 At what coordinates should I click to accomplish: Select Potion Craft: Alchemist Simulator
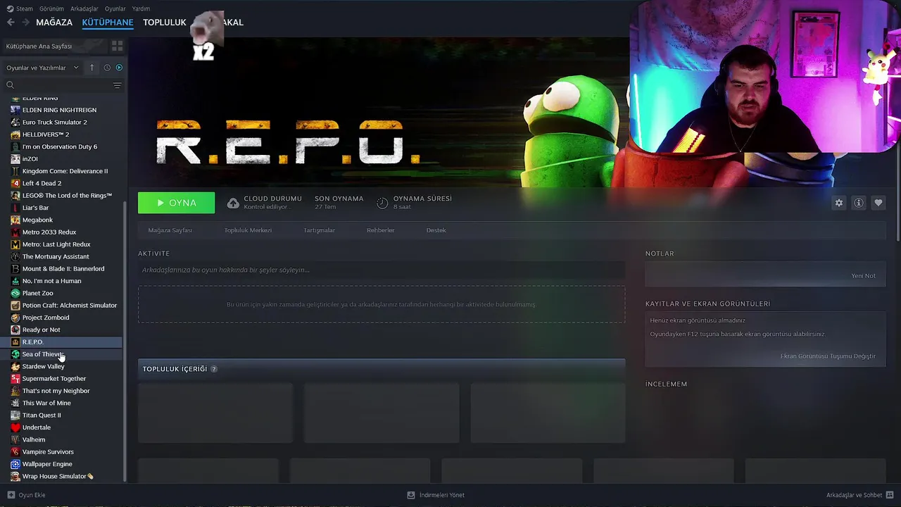(70, 306)
